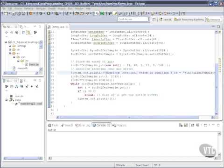Click the navigator Forward arrow icon
This screenshot has height=168, width=224.
12,32
